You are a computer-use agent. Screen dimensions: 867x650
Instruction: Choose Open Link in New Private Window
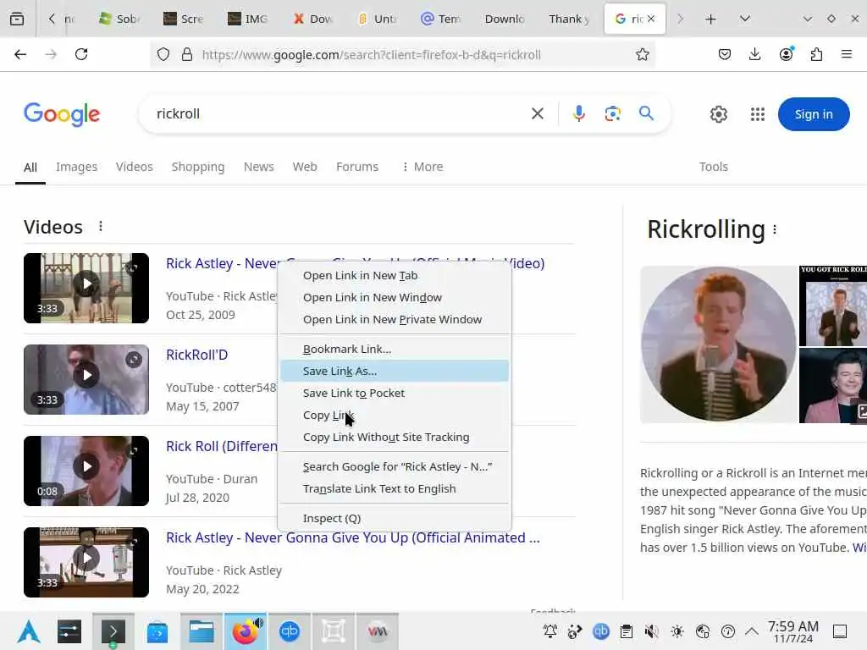pyautogui.click(x=395, y=319)
